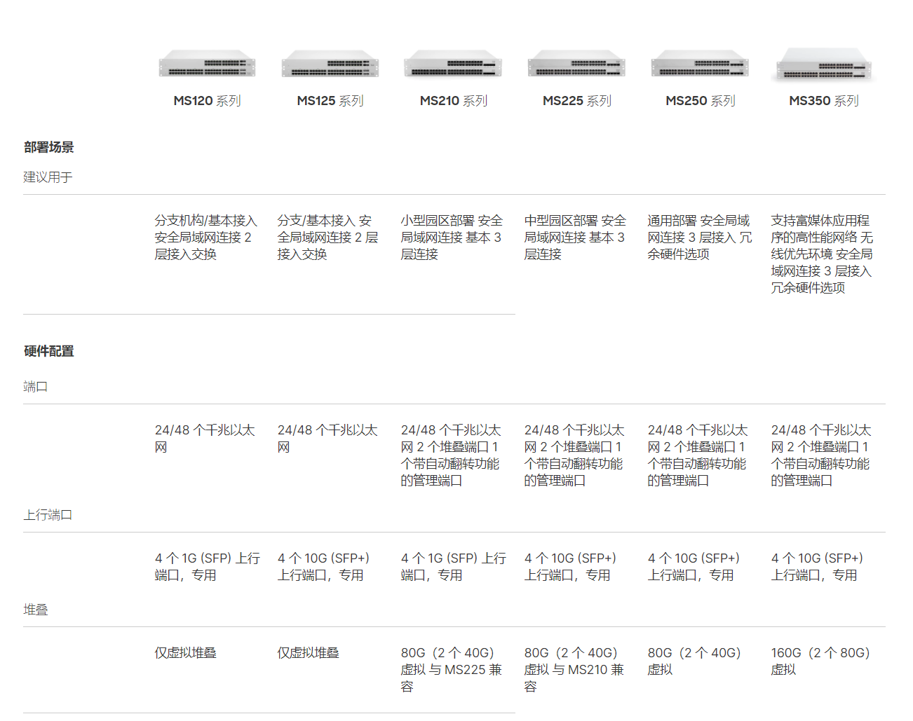The width and height of the screenshot is (913, 721).
Task: Click MS120 ports cell 24/48 个千兆以太网
Action: tap(205, 439)
